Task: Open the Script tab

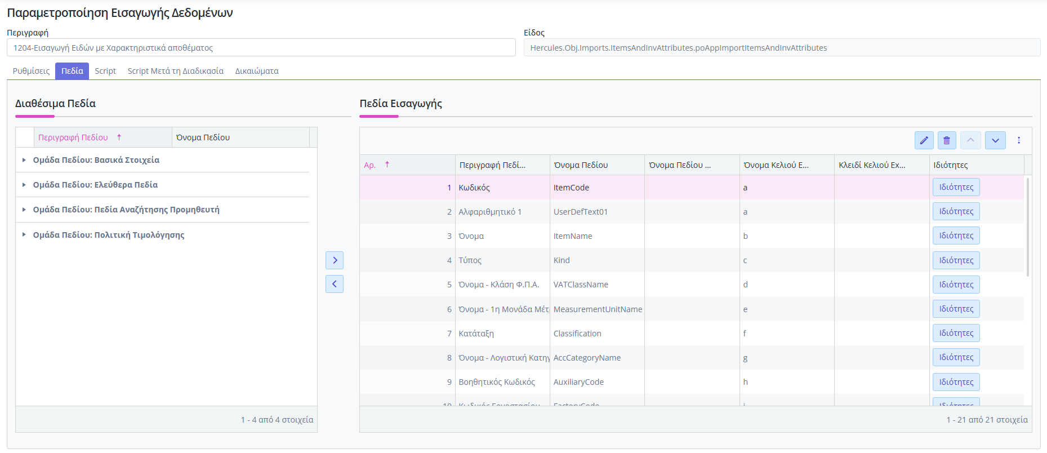Action: pos(105,71)
